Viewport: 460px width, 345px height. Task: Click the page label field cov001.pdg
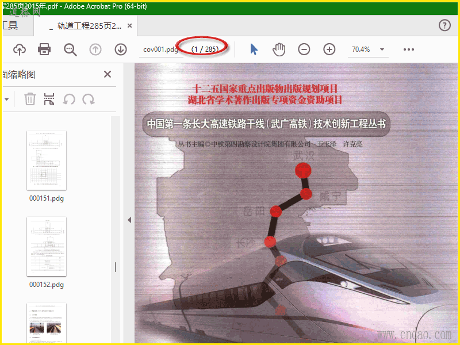coord(160,49)
